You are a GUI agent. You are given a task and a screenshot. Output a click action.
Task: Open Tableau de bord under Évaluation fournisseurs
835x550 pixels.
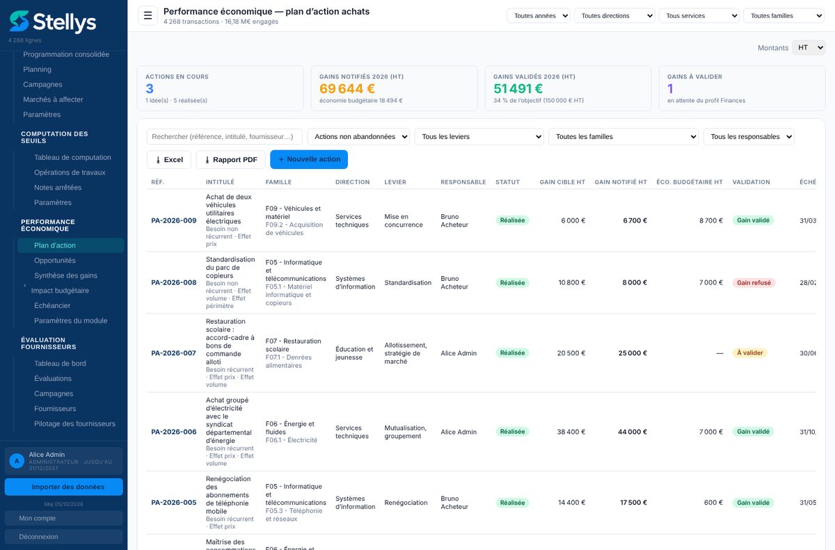click(x=60, y=364)
